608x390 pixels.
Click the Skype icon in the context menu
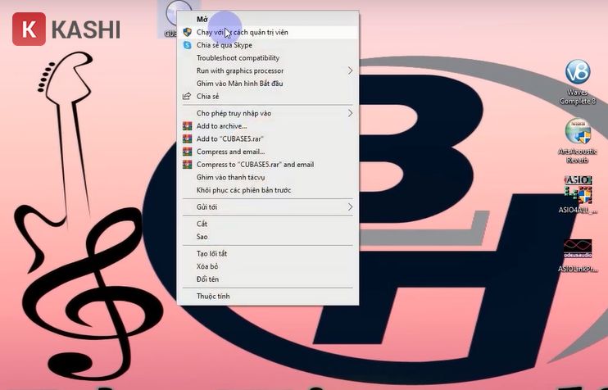point(187,45)
